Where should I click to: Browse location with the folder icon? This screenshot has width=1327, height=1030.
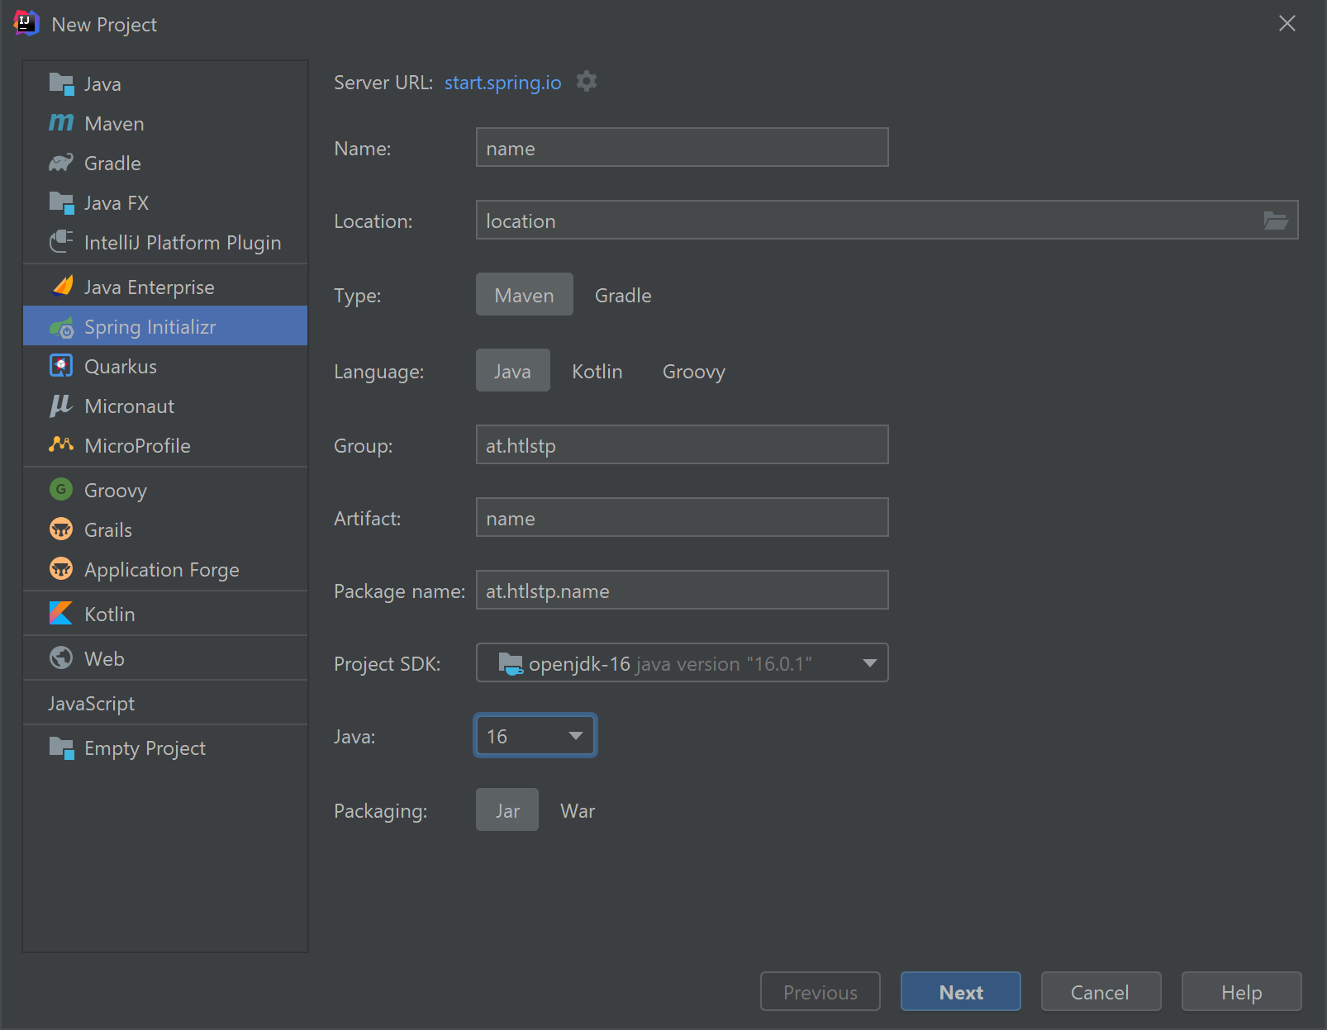coord(1275,221)
